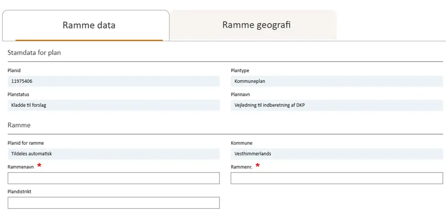The height and width of the screenshot is (212, 446).
Task: Click the Plandistrikt input field
Action: (113, 203)
